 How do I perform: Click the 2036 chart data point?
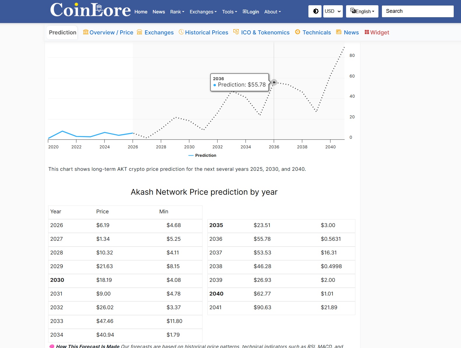[x=274, y=82]
